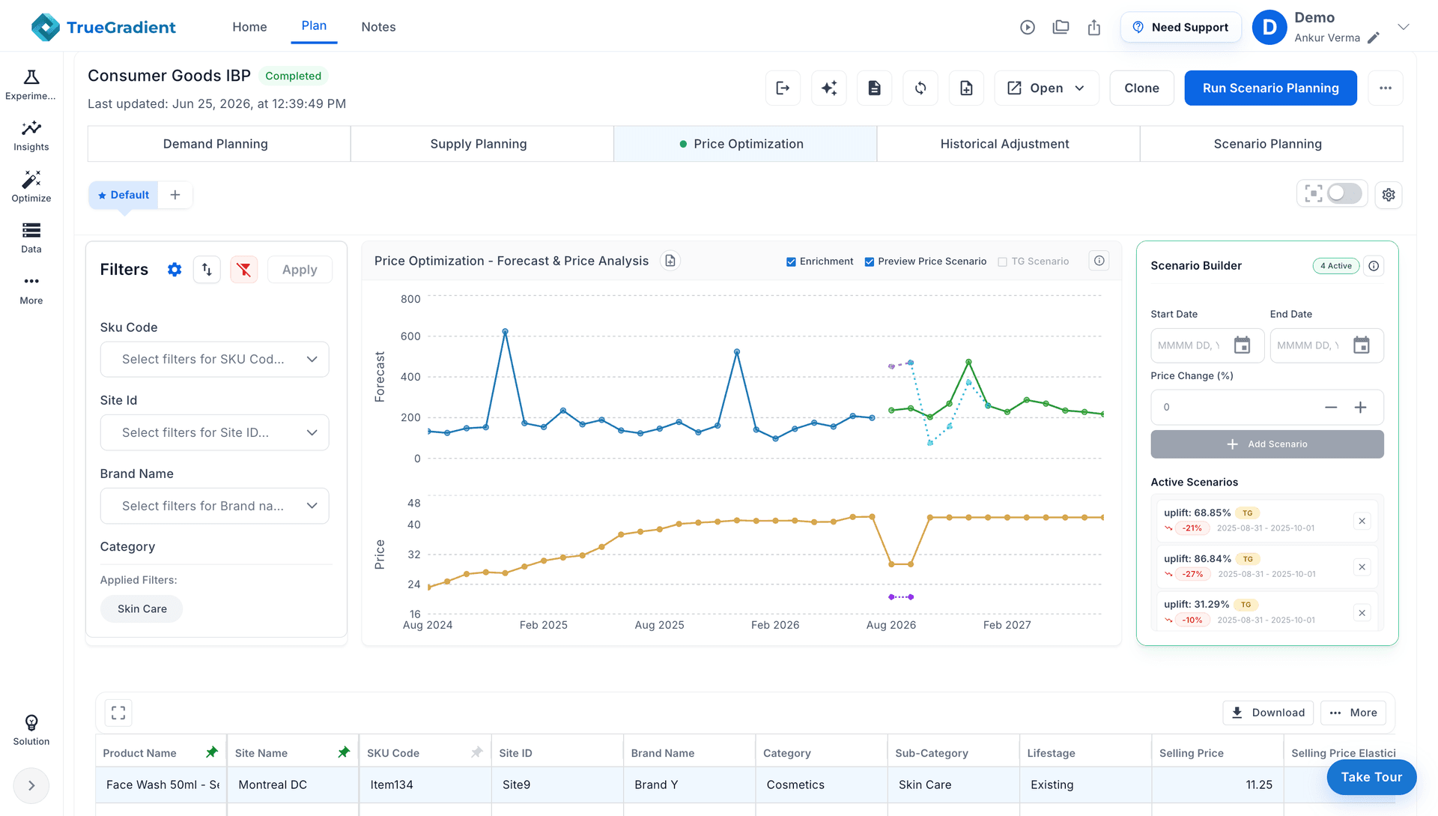The height and width of the screenshot is (816, 1438).
Task: Toggle the TG Scenario checkbox
Action: click(x=1002, y=262)
